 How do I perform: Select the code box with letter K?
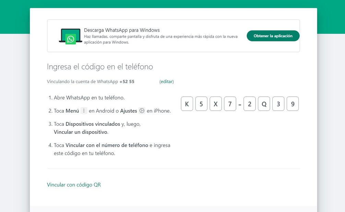[x=187, y=104]
